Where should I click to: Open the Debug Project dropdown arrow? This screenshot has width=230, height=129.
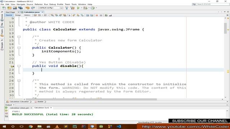click(89, 8)
